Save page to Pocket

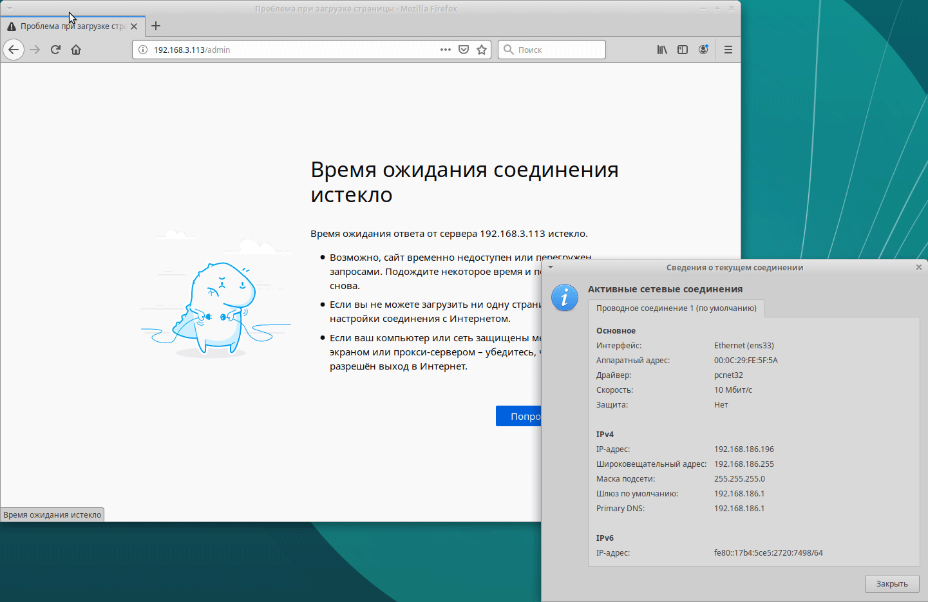(x=464, y=50)
